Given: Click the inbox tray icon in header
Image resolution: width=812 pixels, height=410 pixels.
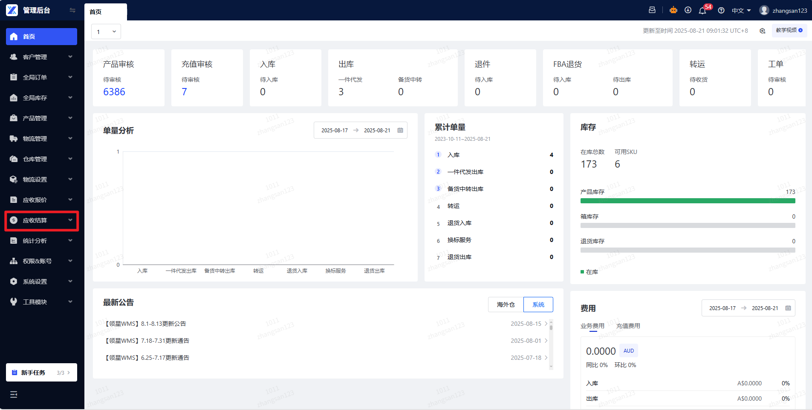Looking at the screenshot, I should click(652, 10).
